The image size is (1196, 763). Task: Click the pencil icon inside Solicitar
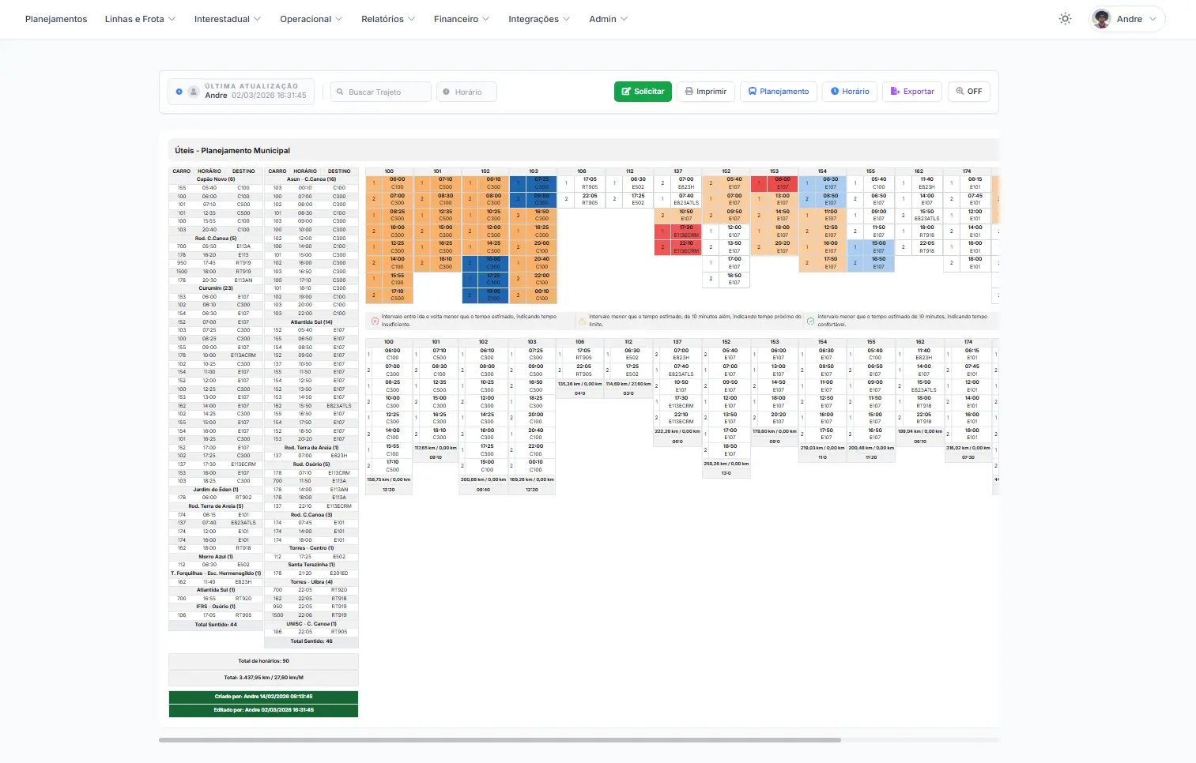point(627,91)
